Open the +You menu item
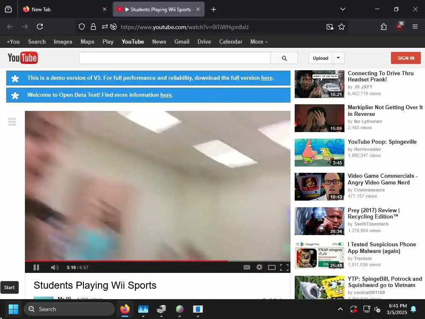Image resolution: width=425 pixels, height=319 pixels. pos(13,42)
